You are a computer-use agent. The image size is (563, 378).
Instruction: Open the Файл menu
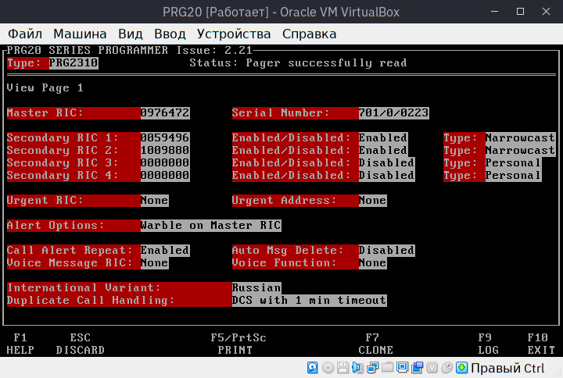click(25, 34)
